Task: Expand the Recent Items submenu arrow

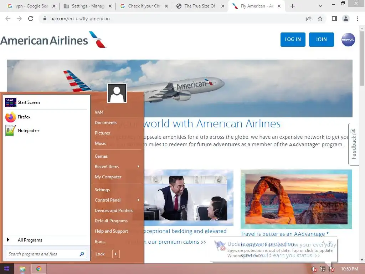Action: point(139,167)
